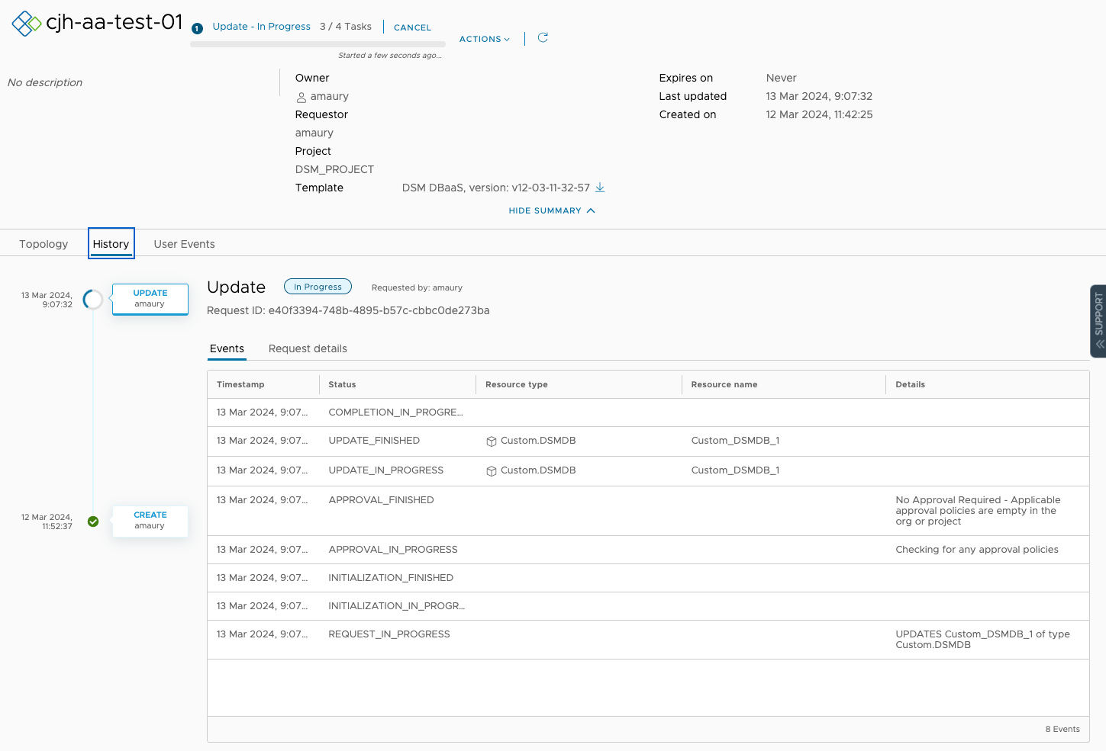Click the Update - In Progress status link
This screenshot has width=1106, height=751.
pyautogui.click(x=262, y=27)
